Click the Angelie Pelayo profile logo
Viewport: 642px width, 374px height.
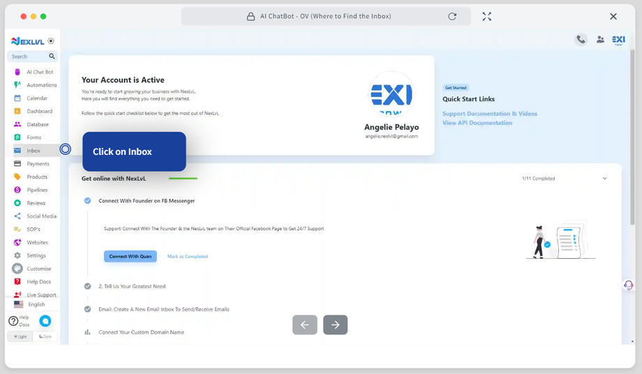click(x=391, y=94)
